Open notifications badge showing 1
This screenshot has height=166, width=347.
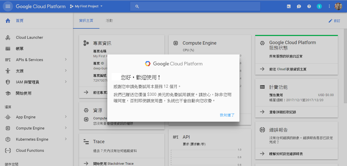coord(319,6)
